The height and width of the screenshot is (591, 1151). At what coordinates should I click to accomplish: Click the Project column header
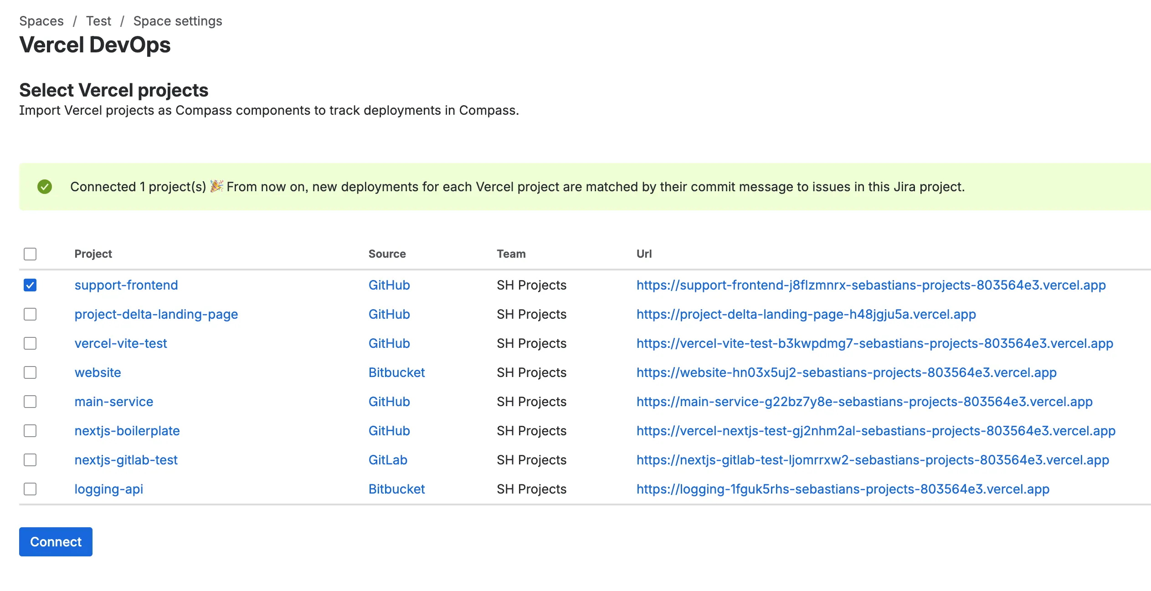pyautogui.click(x=93, y=254)
